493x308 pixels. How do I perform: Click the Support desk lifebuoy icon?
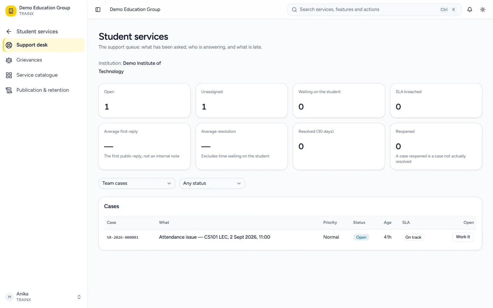9,45
